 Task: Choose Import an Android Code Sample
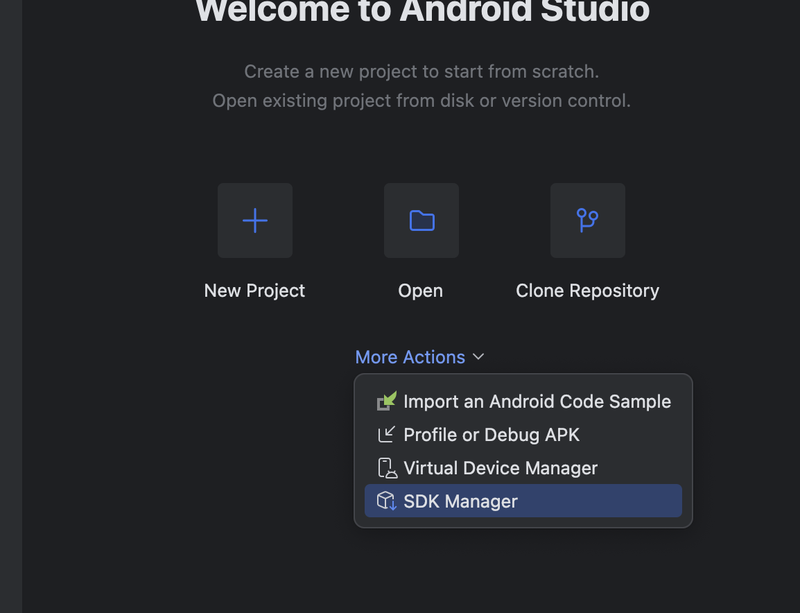(523, 402)
